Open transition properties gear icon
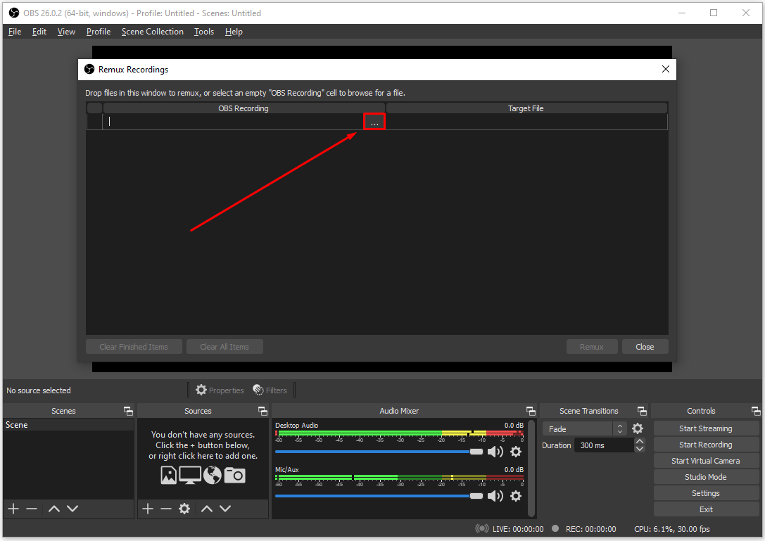Viewport: 765px width, 541px height. point(637,429)
